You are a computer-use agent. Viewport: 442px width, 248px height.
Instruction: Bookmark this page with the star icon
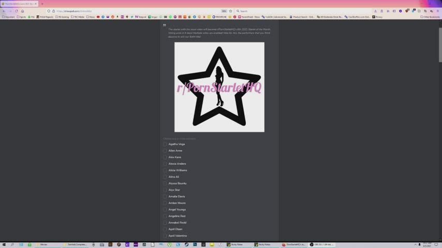231,11
